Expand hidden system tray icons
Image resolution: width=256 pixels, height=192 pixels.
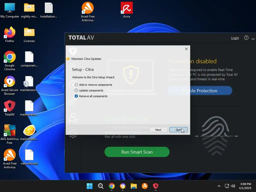click(x=219, y=186)
